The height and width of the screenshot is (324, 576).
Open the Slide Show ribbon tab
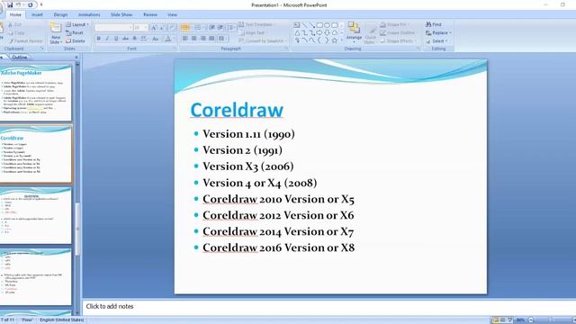pos(121,14)
